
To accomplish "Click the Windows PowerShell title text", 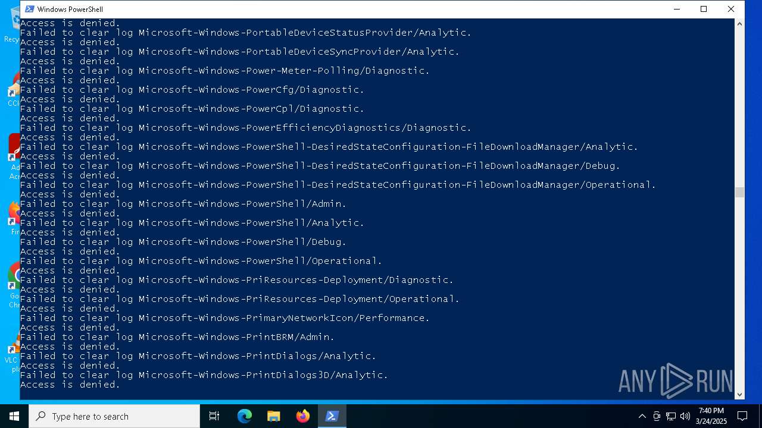I will [70, 10].
